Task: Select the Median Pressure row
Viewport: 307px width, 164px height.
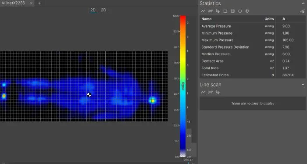Action: [252, 54]
